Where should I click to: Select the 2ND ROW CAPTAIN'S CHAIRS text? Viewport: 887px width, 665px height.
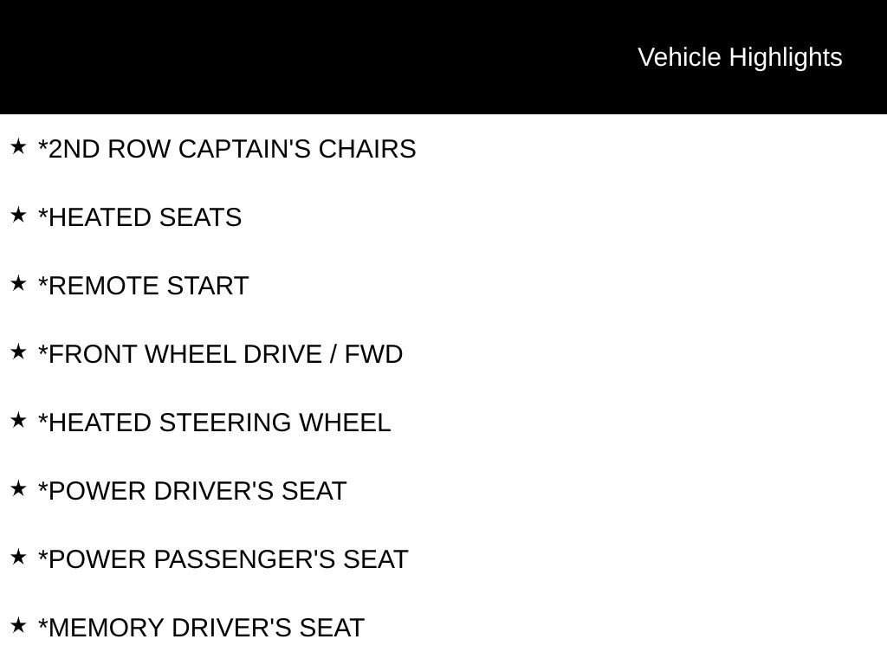227,149
